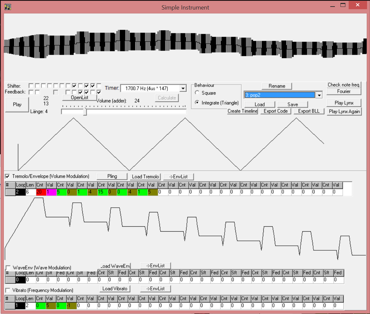Click the Fourier button

pos(344,92)
